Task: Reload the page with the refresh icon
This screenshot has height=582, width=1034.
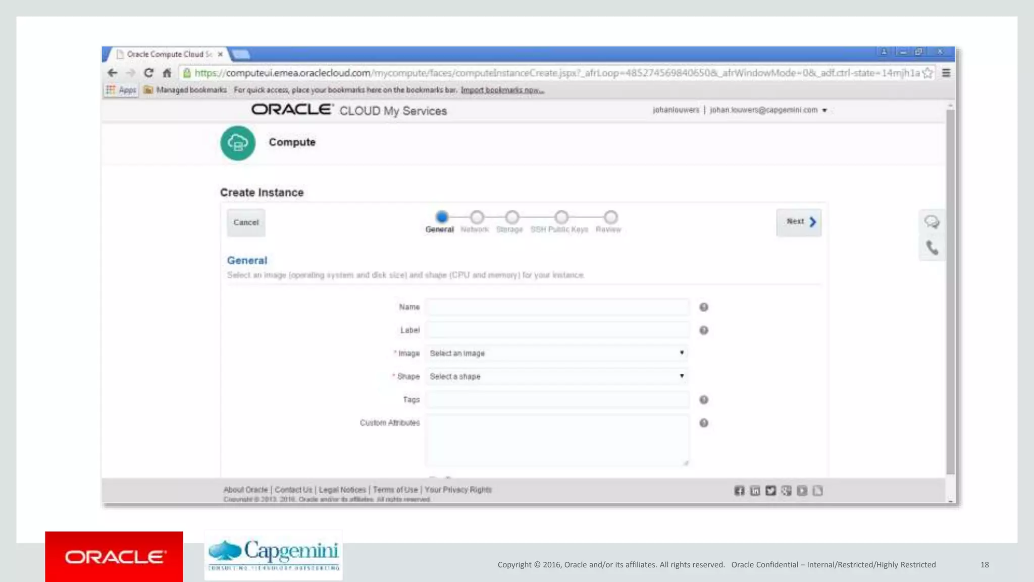Action: (148, 73)
